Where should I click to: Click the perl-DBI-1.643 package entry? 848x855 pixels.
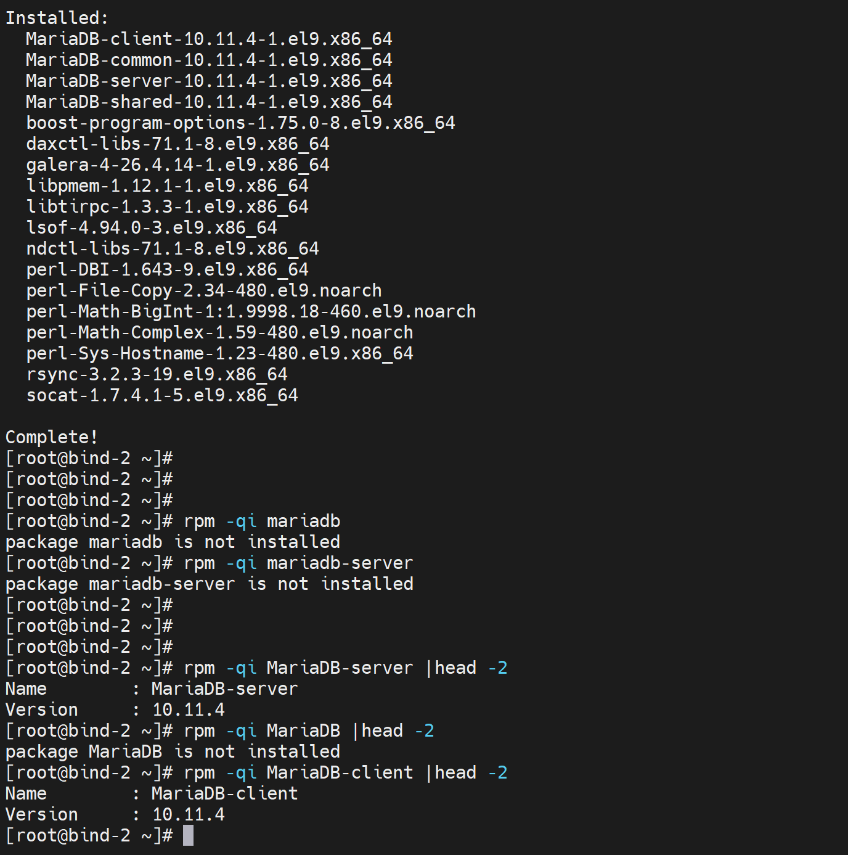(167, 269)
